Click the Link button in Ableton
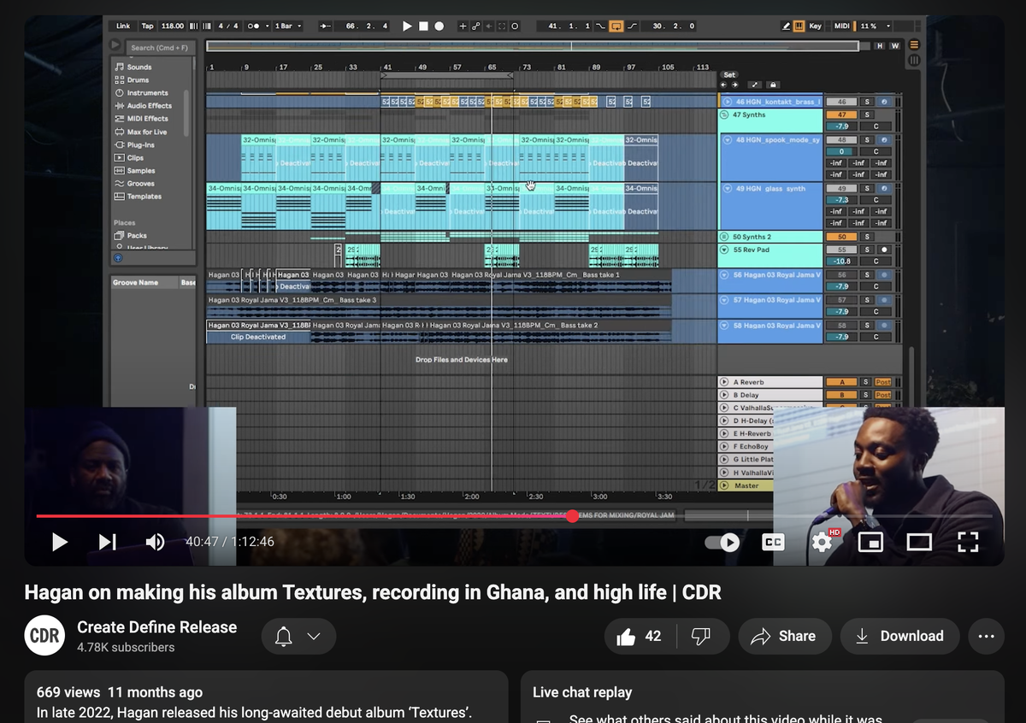 tap(124, 26)
